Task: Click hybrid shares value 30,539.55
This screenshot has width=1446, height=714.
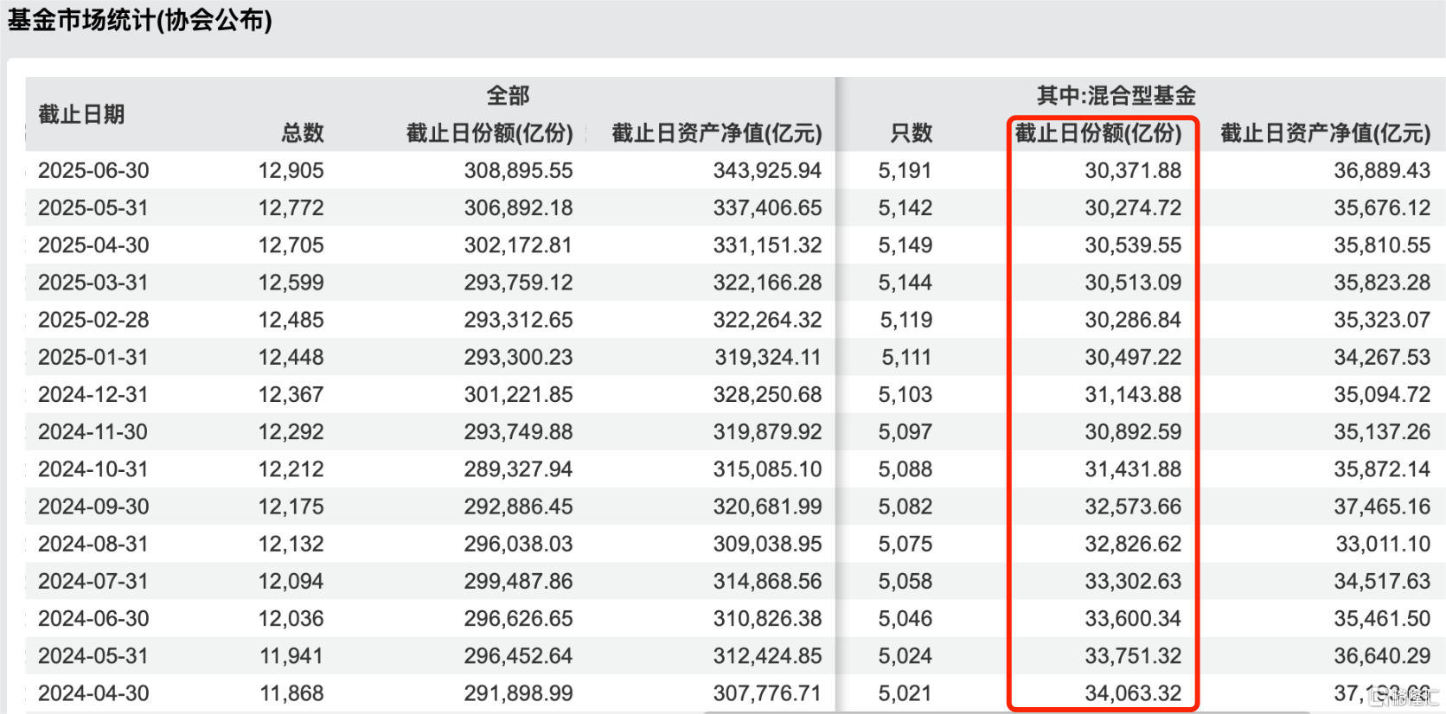Action: [1133, 245]
